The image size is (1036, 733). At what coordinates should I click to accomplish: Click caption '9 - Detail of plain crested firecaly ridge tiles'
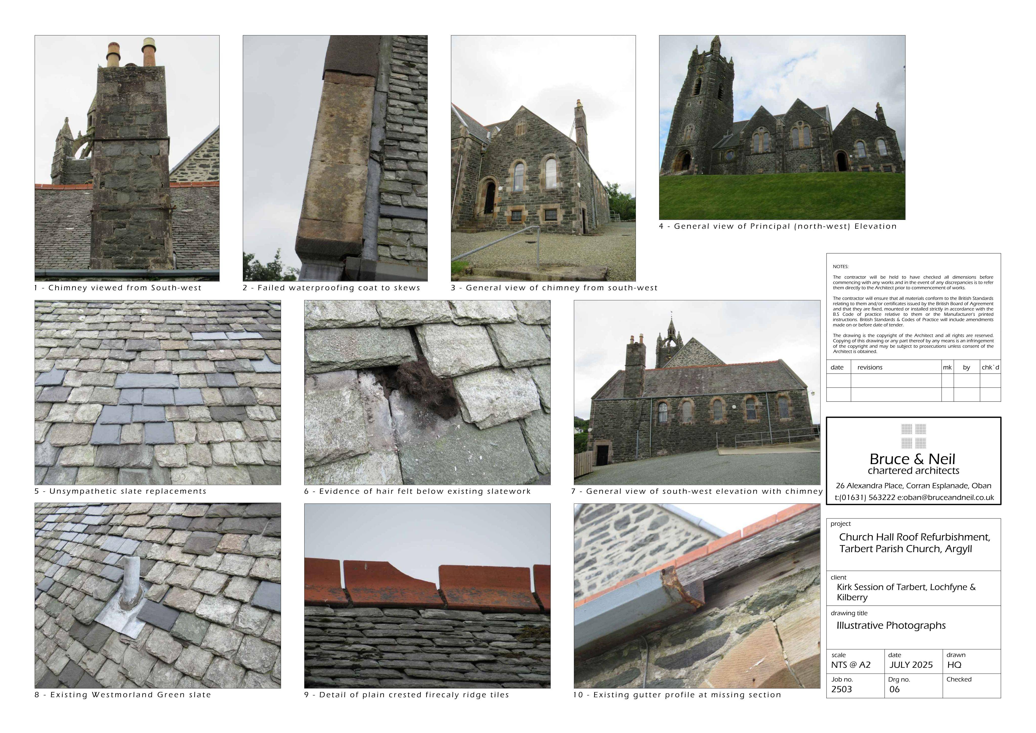[406, 695]
